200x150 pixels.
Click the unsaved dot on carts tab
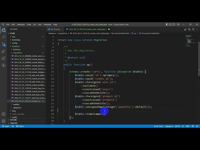[109, 29]
